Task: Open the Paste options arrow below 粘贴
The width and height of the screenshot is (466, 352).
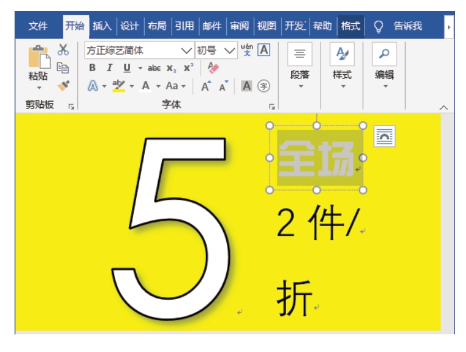Action: click(39, 88)
